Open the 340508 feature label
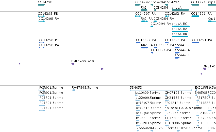The height and width of the screenshot is (132, 216). pos(201,93)
